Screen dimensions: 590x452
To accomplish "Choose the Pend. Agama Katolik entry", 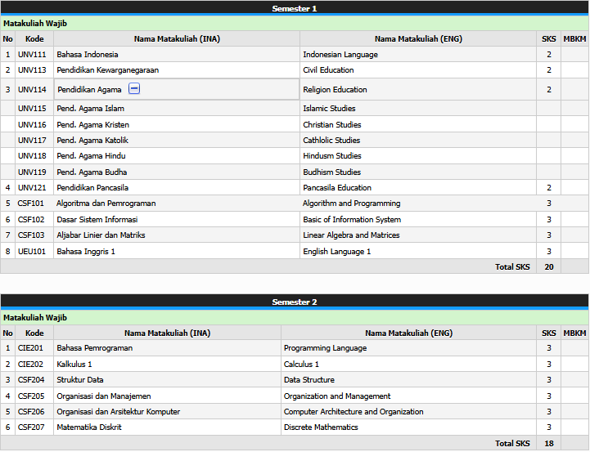I will click(x=92, y=141).
